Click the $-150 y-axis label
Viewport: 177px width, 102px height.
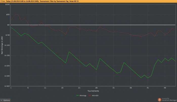(7, 56)
